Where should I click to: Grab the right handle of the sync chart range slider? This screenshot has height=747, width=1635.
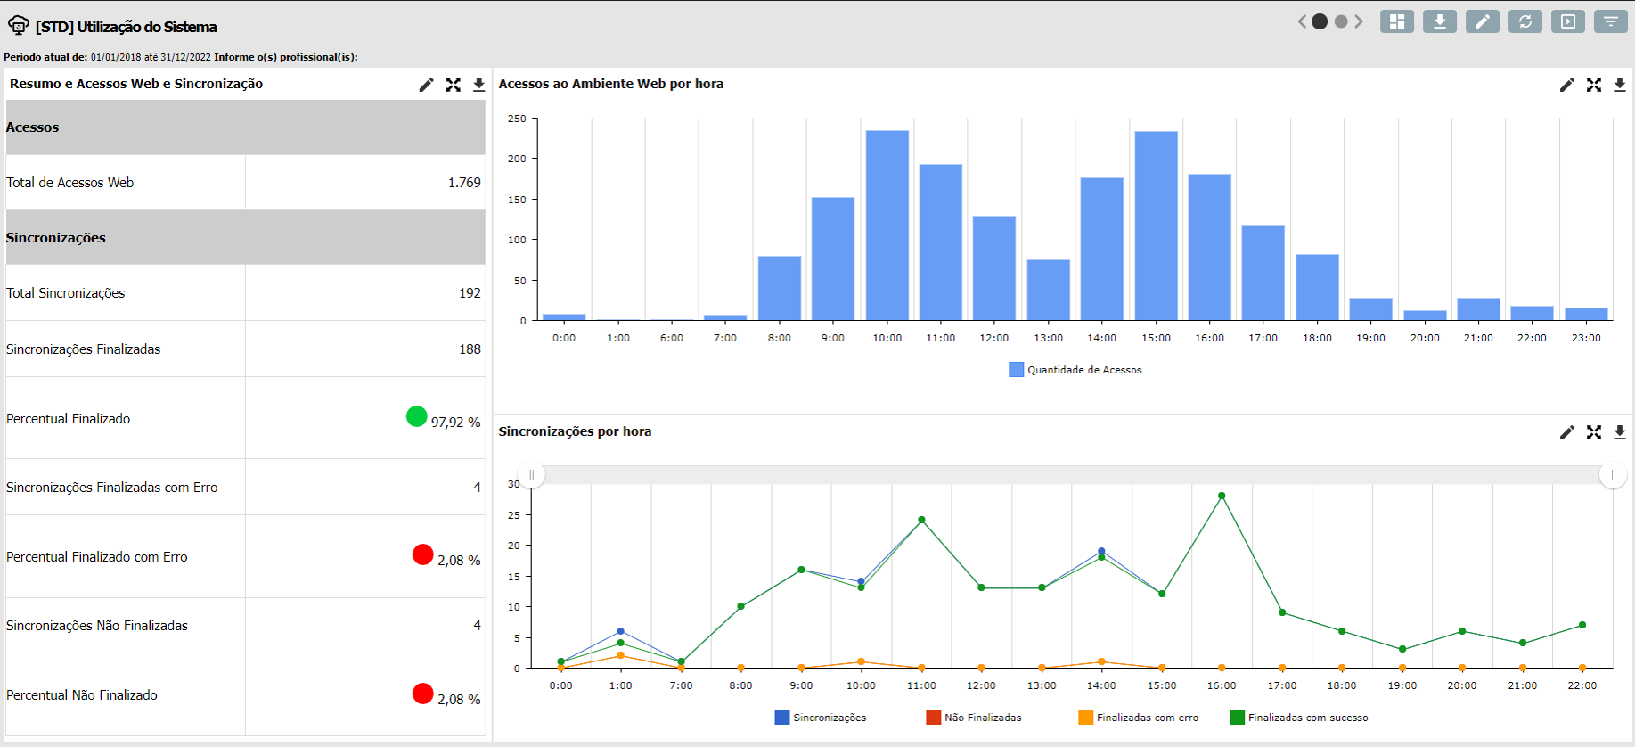pos(1613,475)
